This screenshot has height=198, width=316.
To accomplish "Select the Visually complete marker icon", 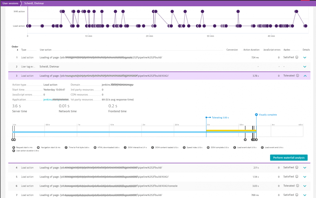I will coord(256,115).
